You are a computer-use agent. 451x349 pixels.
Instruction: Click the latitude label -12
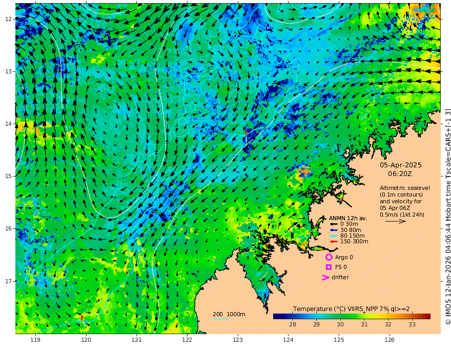(x=8, y=19)
